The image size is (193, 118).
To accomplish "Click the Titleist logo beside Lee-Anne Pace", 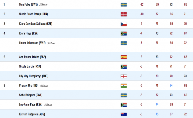I will click(48, 105).
